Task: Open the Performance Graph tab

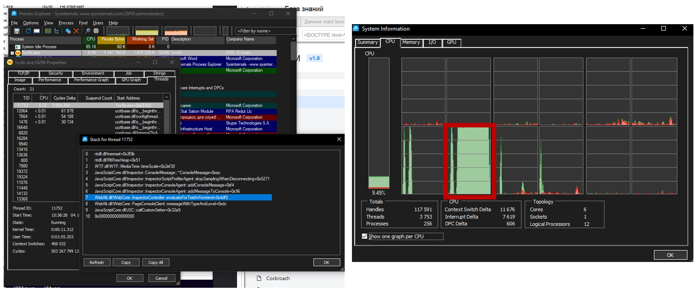Action: [91, 80]
